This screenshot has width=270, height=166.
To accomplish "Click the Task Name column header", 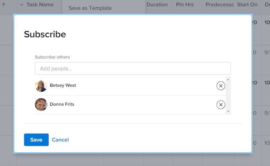I will click(40, 5).
